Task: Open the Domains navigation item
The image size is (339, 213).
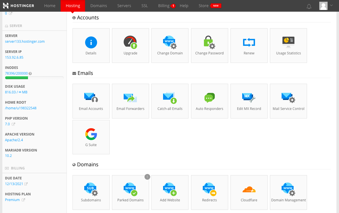Action: (99, 6)
